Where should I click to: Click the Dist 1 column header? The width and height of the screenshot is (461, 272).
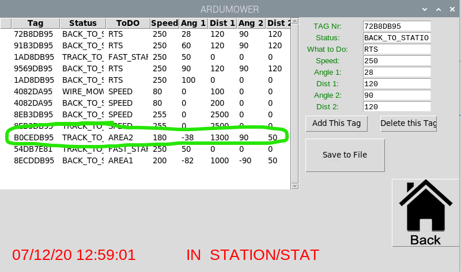[x=222, y=23]
